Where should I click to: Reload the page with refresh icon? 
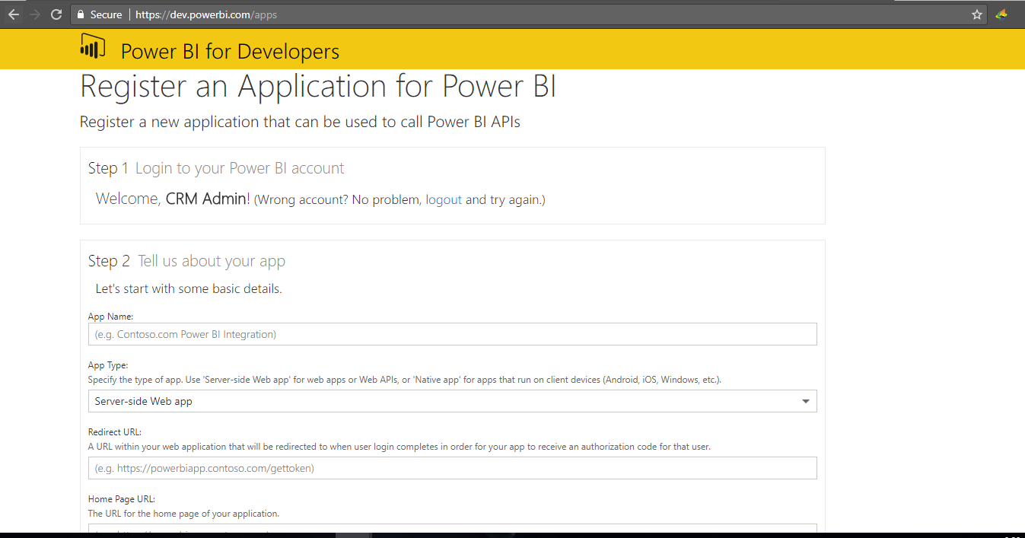[x=56, y=14]
